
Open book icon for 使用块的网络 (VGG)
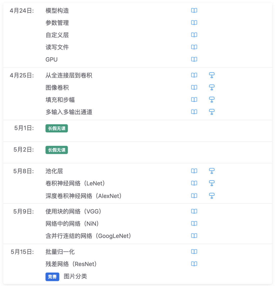pos(194,211)
